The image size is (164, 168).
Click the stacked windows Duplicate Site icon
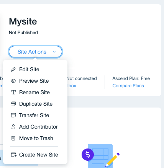pyautogui.click(x=13, y=104)
